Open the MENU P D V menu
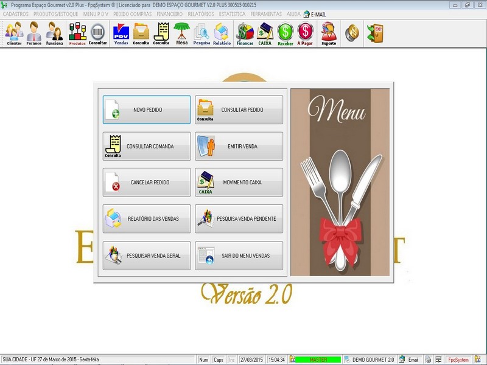 click(96, 14)
